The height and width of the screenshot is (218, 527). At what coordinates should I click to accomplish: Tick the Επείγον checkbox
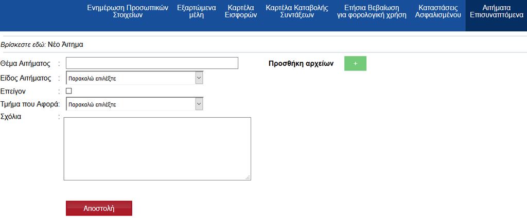[69, 90]
